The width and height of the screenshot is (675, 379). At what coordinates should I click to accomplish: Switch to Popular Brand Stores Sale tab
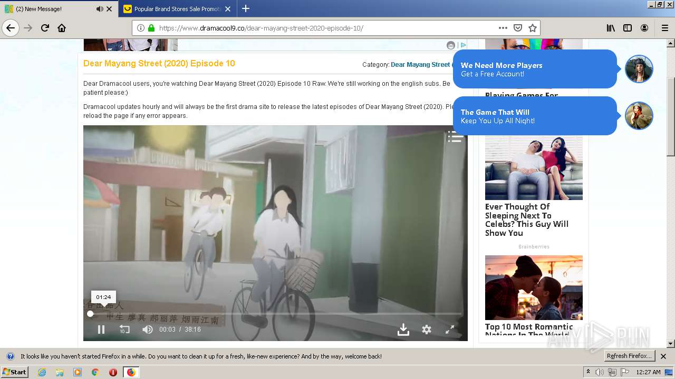point(177,9)
